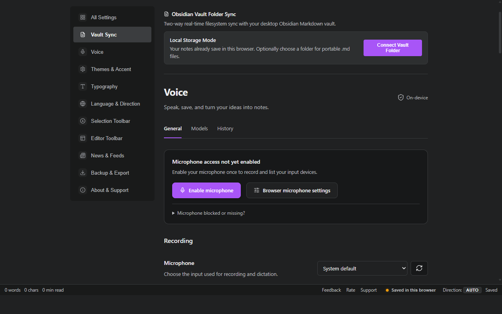Click the Typography T icon
This screenshot has width=502, height=314.
83,86
